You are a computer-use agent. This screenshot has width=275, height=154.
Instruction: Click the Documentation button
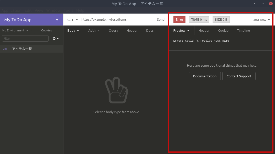[x=205, y=76]
